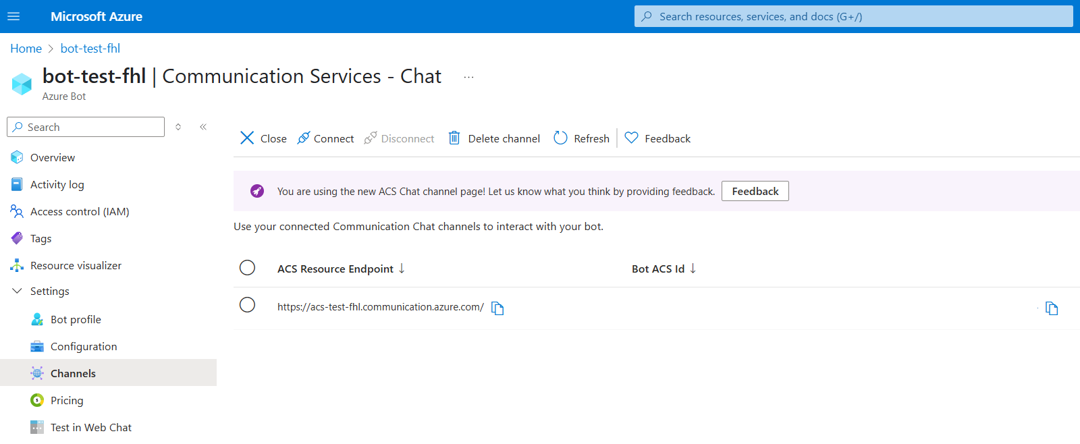1080x444 pixels.
Task: Open Test in Web Chat
Action: pyautogui.click(x=91, y=427)
